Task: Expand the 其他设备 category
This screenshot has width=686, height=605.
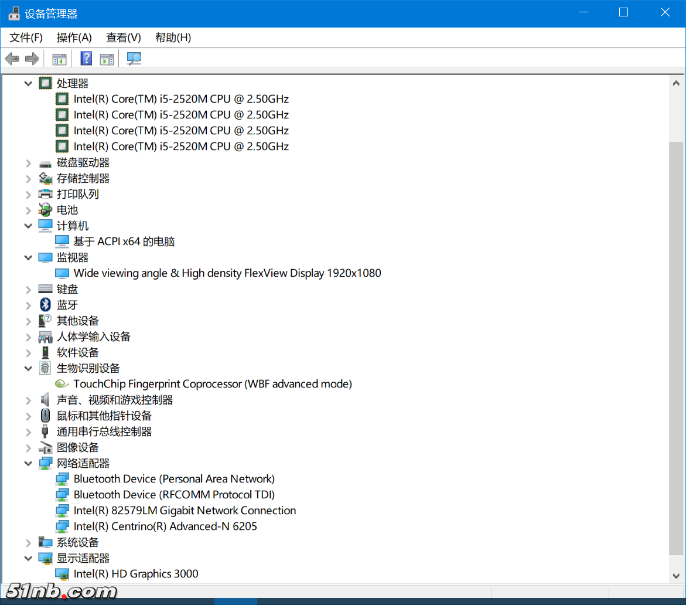Action: [x=28, y=321]
